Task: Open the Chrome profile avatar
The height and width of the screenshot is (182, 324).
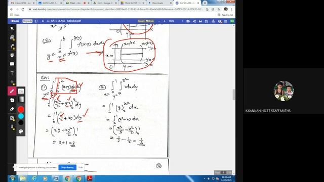Action: point(226,9)
